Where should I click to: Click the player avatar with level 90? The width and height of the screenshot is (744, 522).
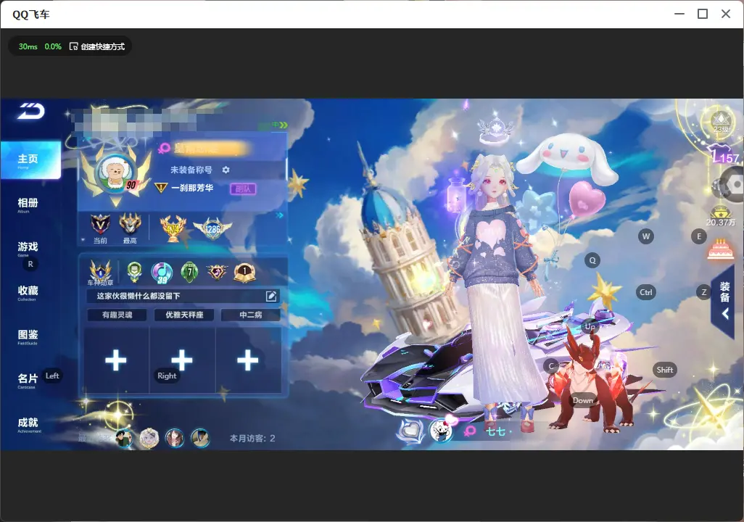[115, 174]
